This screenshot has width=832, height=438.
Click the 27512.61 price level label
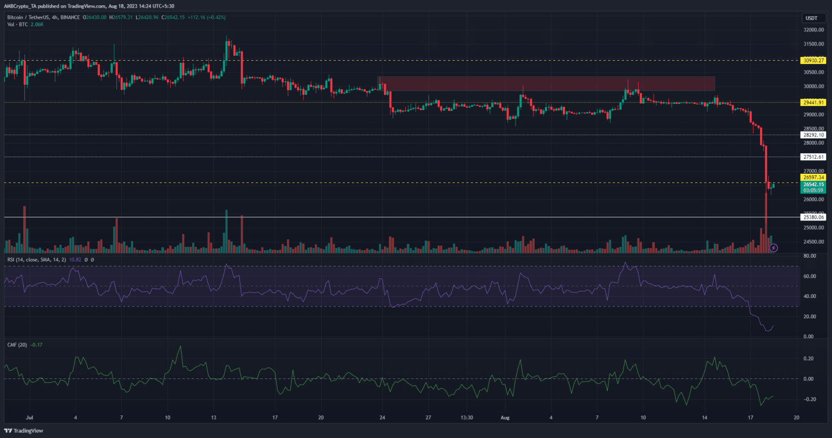[814, 157]
